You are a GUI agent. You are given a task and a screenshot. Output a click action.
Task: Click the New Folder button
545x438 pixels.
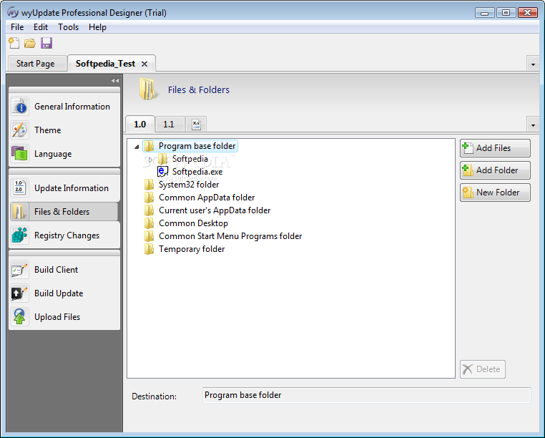[495, 193]
